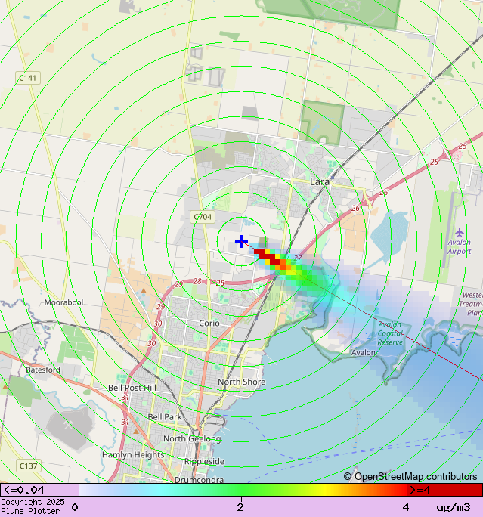Select the Bell Park label

(165, 417)
